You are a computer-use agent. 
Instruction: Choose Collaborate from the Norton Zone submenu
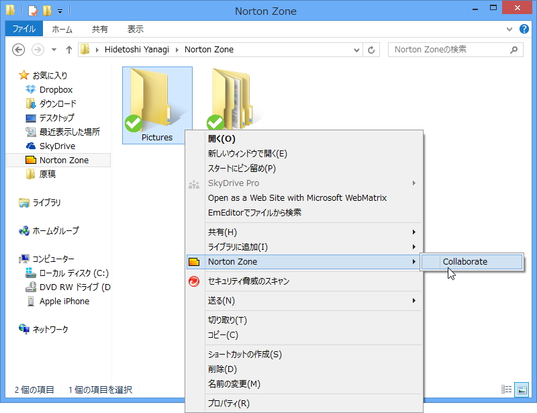coord(463,262)
